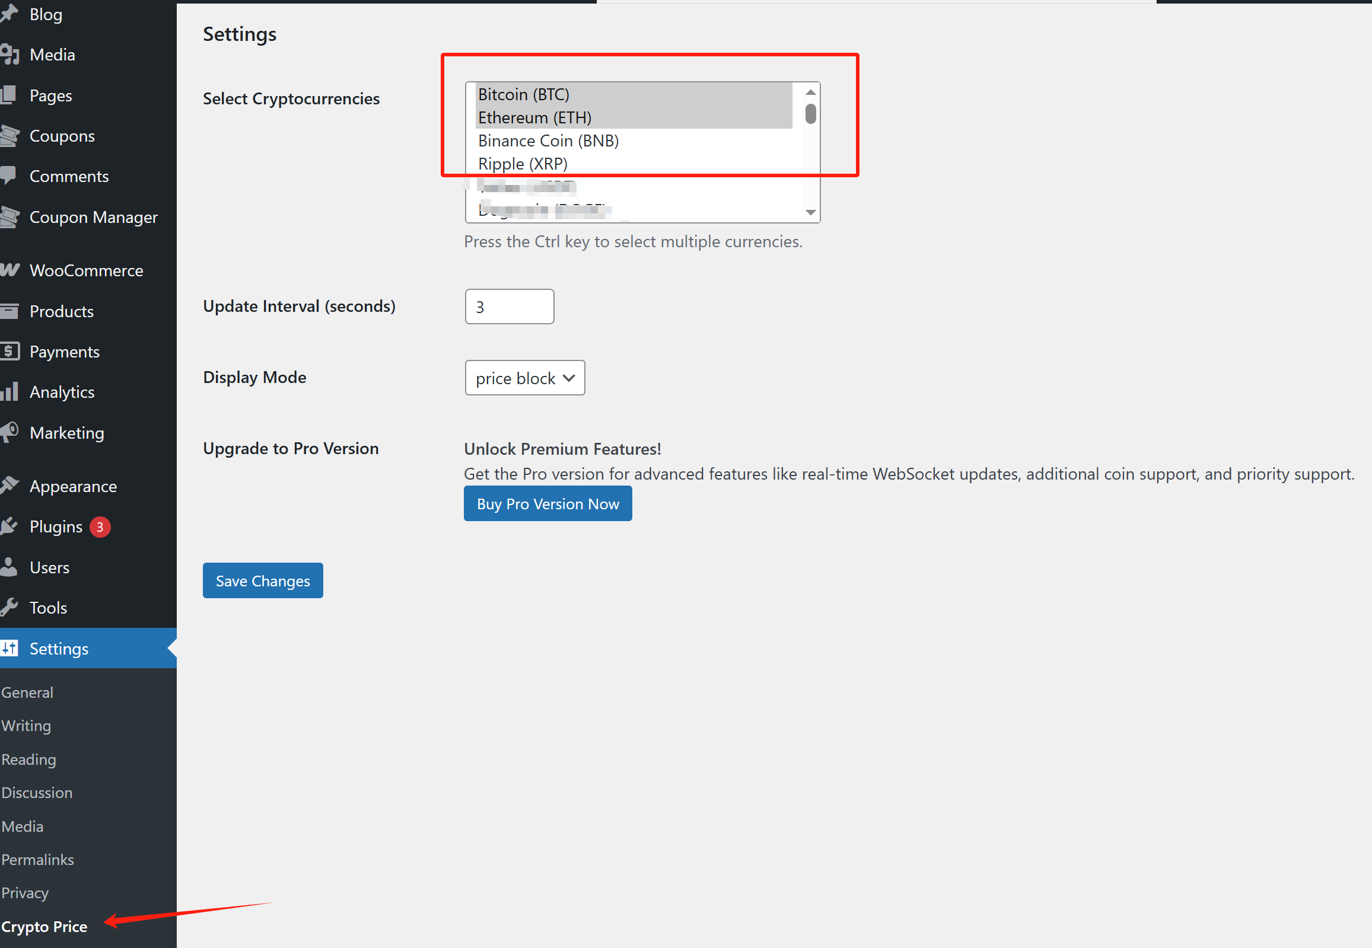1372x948 pixels.
Task: Focus the Update Interval seconds field
Action: pyautogui.click(x=509, y=307)
